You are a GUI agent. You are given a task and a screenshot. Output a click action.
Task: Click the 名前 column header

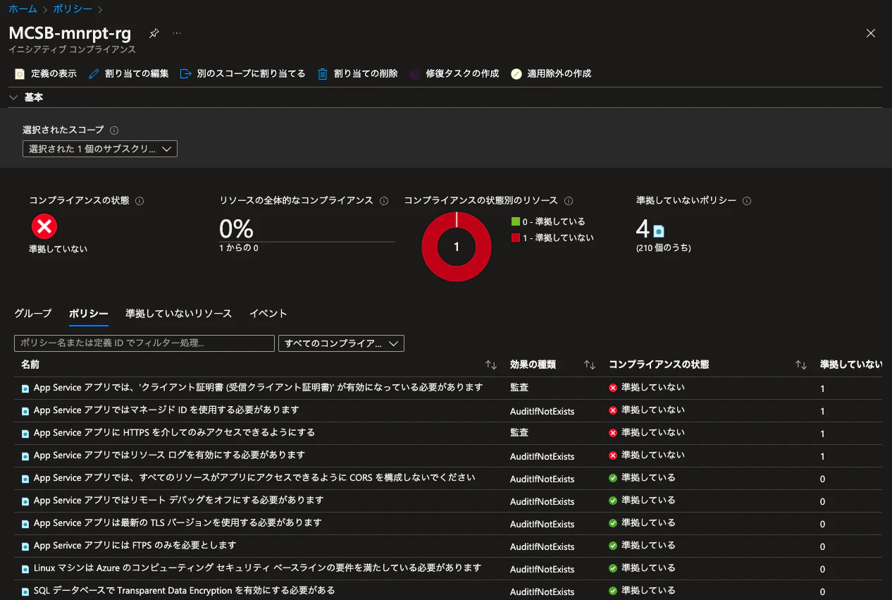coord(30,365)
